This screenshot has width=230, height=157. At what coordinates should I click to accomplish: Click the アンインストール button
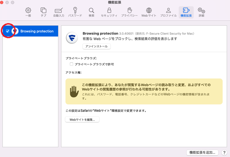[97, 46]
